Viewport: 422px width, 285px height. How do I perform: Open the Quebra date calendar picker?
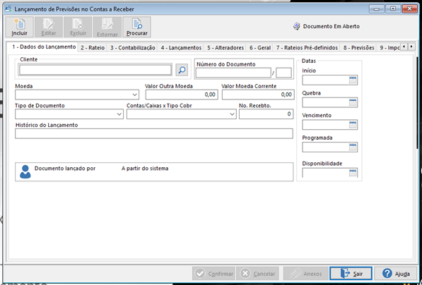(353, 102)
